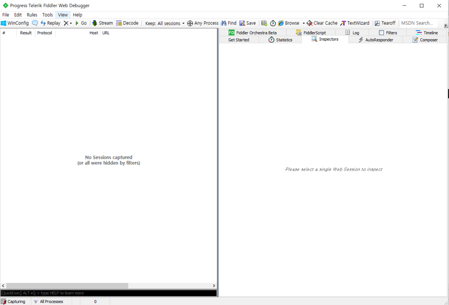Switch to the Statistics tab
Image resolution: width=449 pixels, height=305 pixels.
(x=281, y=40)
